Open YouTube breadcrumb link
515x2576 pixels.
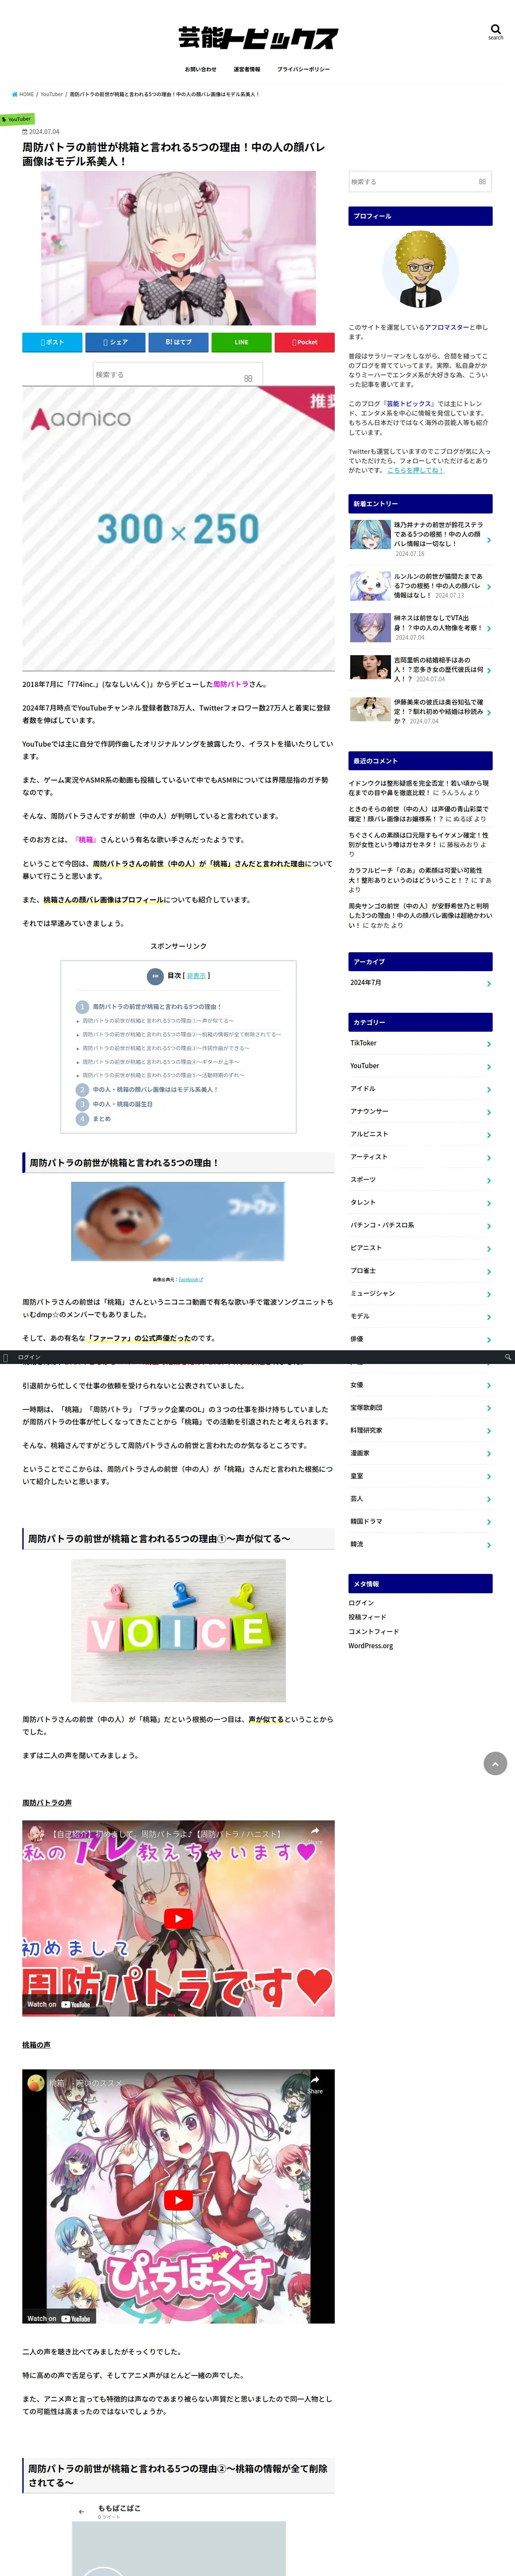pyautogui.click(x=51, y=94)
